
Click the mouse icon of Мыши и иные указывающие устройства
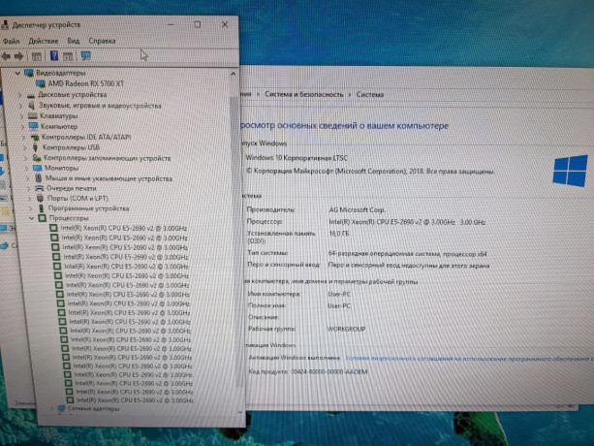pyautogui.click(x=38, y=178)
